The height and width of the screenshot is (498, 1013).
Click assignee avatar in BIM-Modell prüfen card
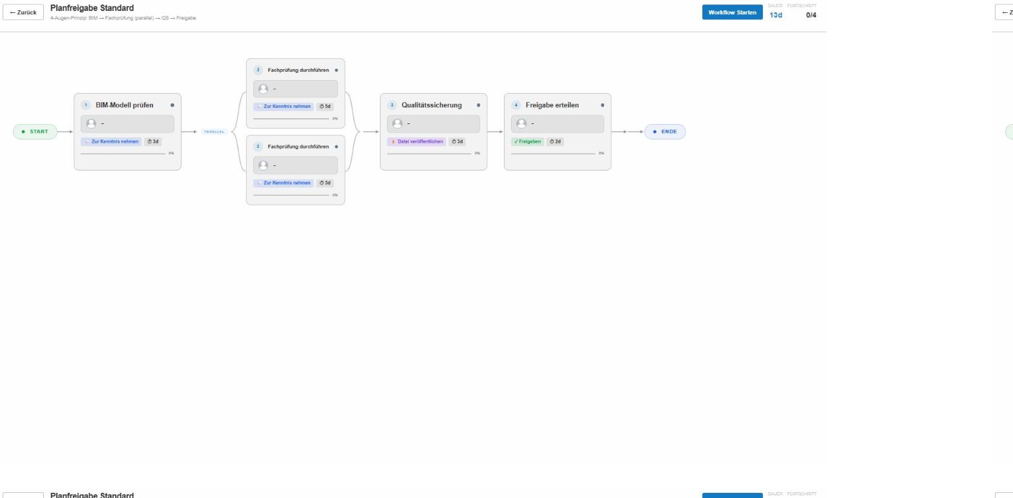click(x=91, y=123)
